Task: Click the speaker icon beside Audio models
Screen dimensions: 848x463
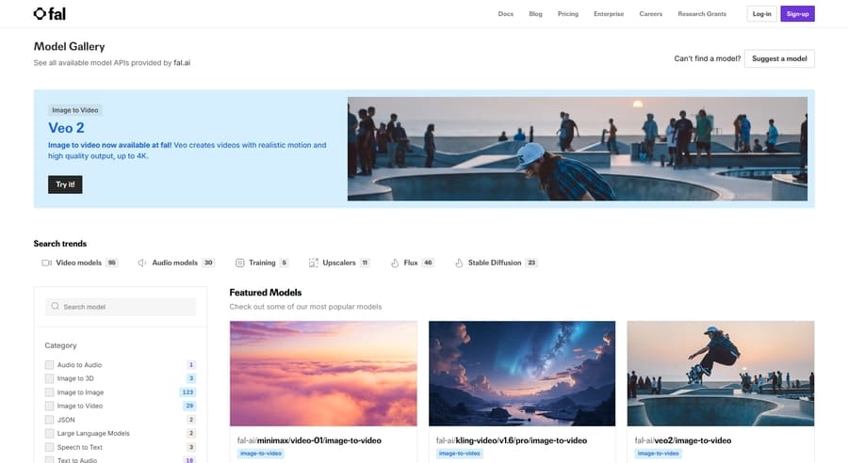Action: [142, 263]
